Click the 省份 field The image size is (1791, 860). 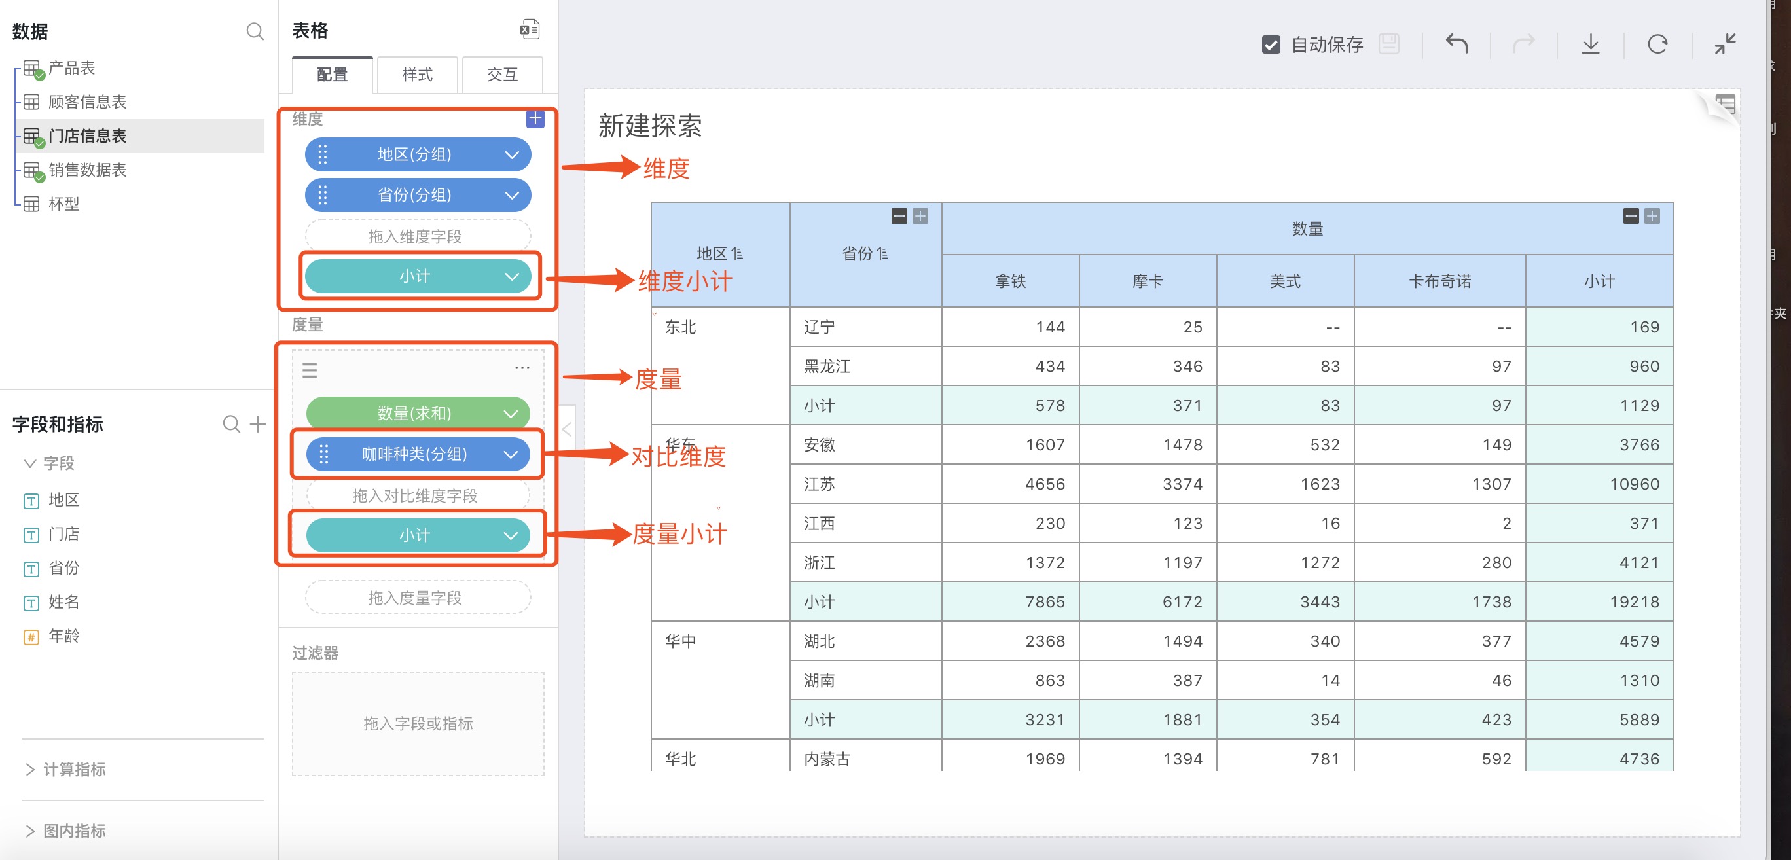click(x=63, y=568)
